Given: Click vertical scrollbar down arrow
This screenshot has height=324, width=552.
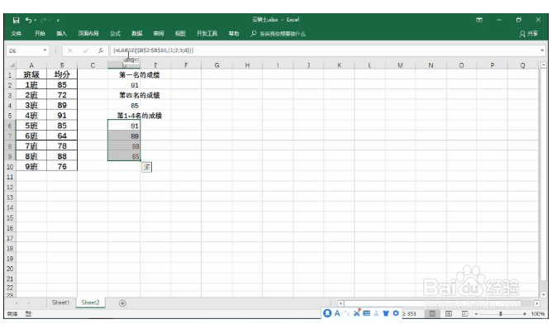Looking at the screenshot, I should (544, 294).
